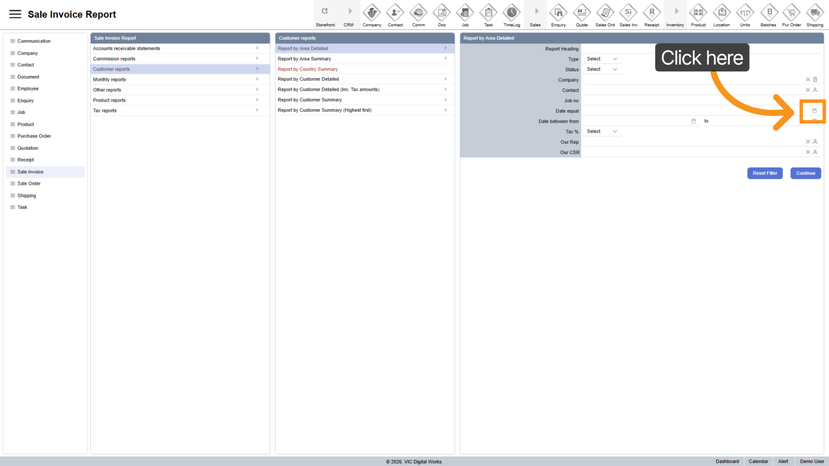Open the Company toolbar icon
829x466 pixels.
point(372,13)
